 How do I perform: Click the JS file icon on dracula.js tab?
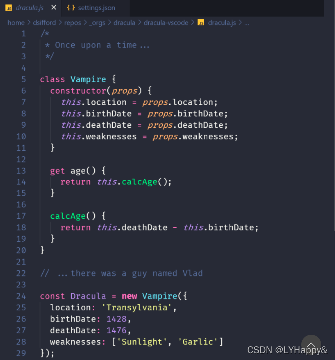(9, 8)
